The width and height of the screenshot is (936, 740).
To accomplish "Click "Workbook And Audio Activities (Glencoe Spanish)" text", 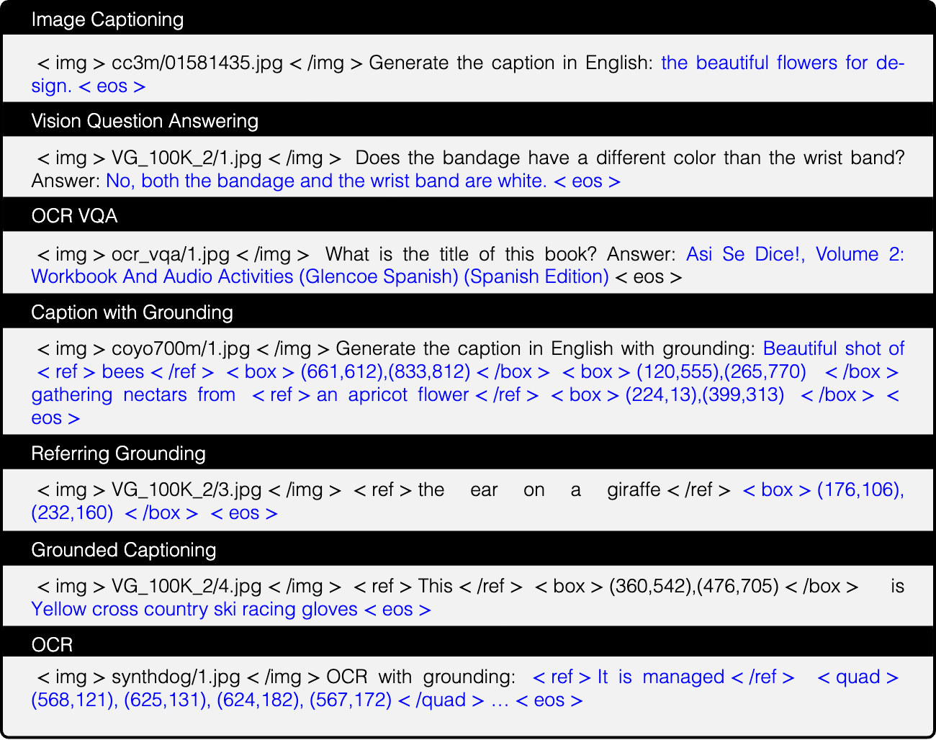I will [x=245, y=277].
